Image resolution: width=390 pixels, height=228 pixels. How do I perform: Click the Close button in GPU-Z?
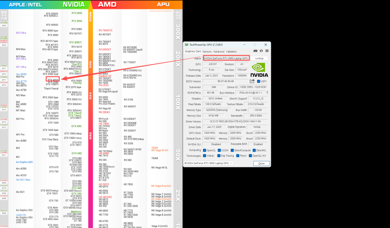pos(261,164)
